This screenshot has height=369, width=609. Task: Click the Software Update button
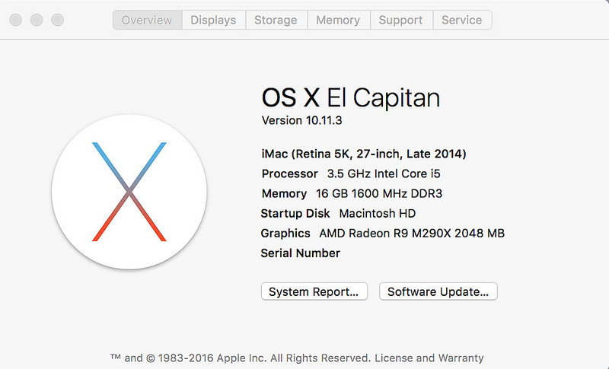coord(438,291)
